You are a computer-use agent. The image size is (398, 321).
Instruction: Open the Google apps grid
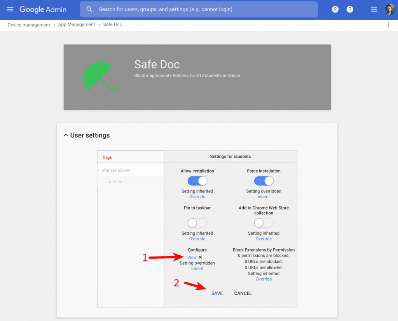tap(374, 9)
